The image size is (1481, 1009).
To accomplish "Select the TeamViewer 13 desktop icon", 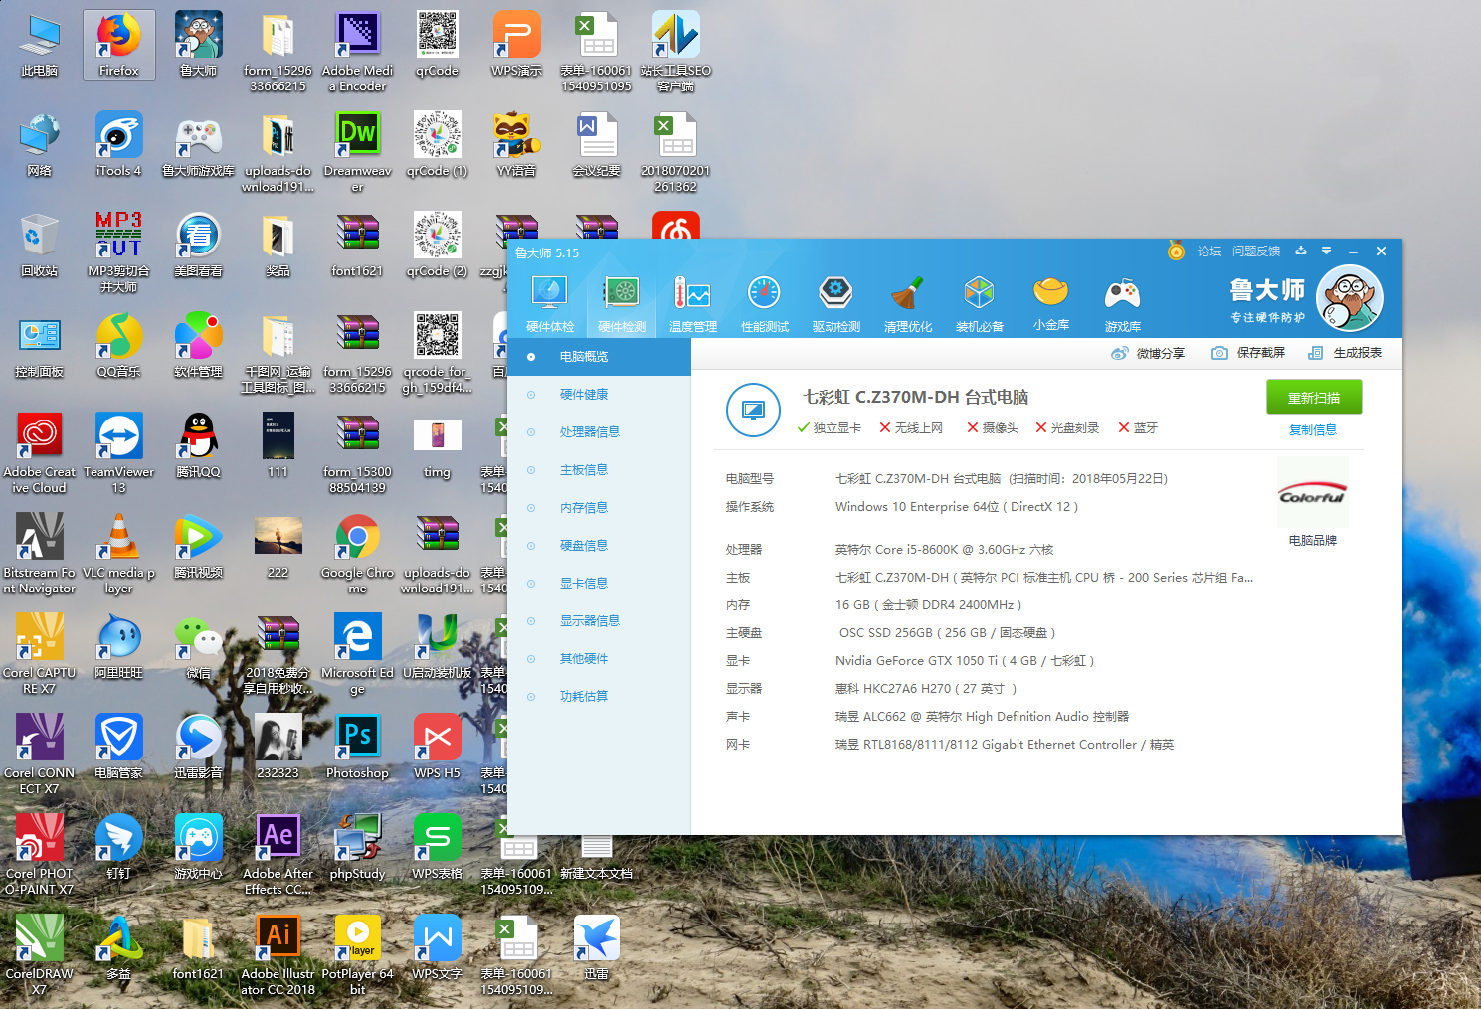I will 119,453.
